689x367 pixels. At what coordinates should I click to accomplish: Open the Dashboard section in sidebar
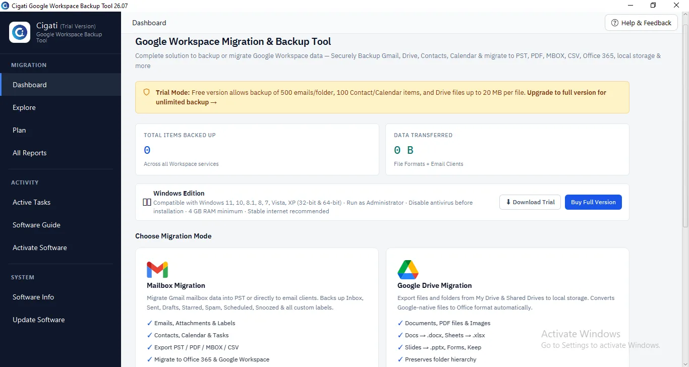61,85
